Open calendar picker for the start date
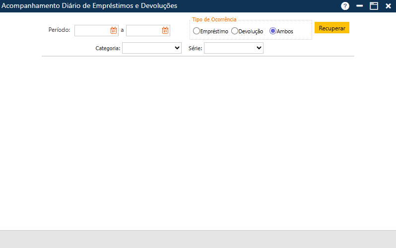The height and width of the screenshot is (248, 396). 114,30
